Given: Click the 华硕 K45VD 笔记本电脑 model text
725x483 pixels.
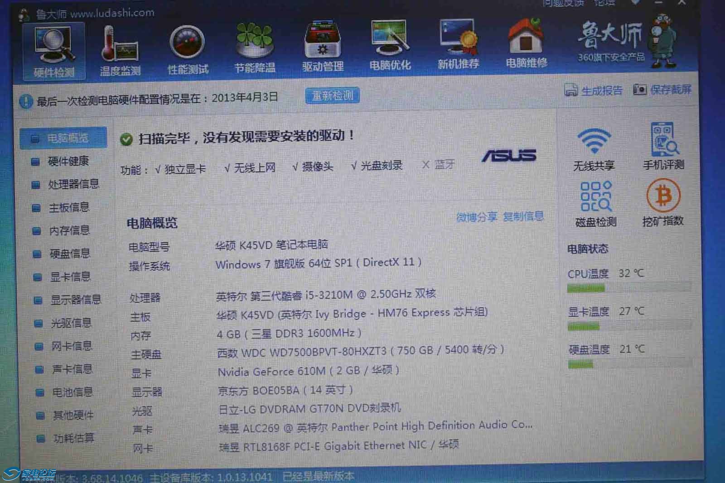Looking at the screenshot, I should tap(271, 245).
